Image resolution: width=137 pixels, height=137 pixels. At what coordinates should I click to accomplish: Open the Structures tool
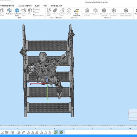95,11
